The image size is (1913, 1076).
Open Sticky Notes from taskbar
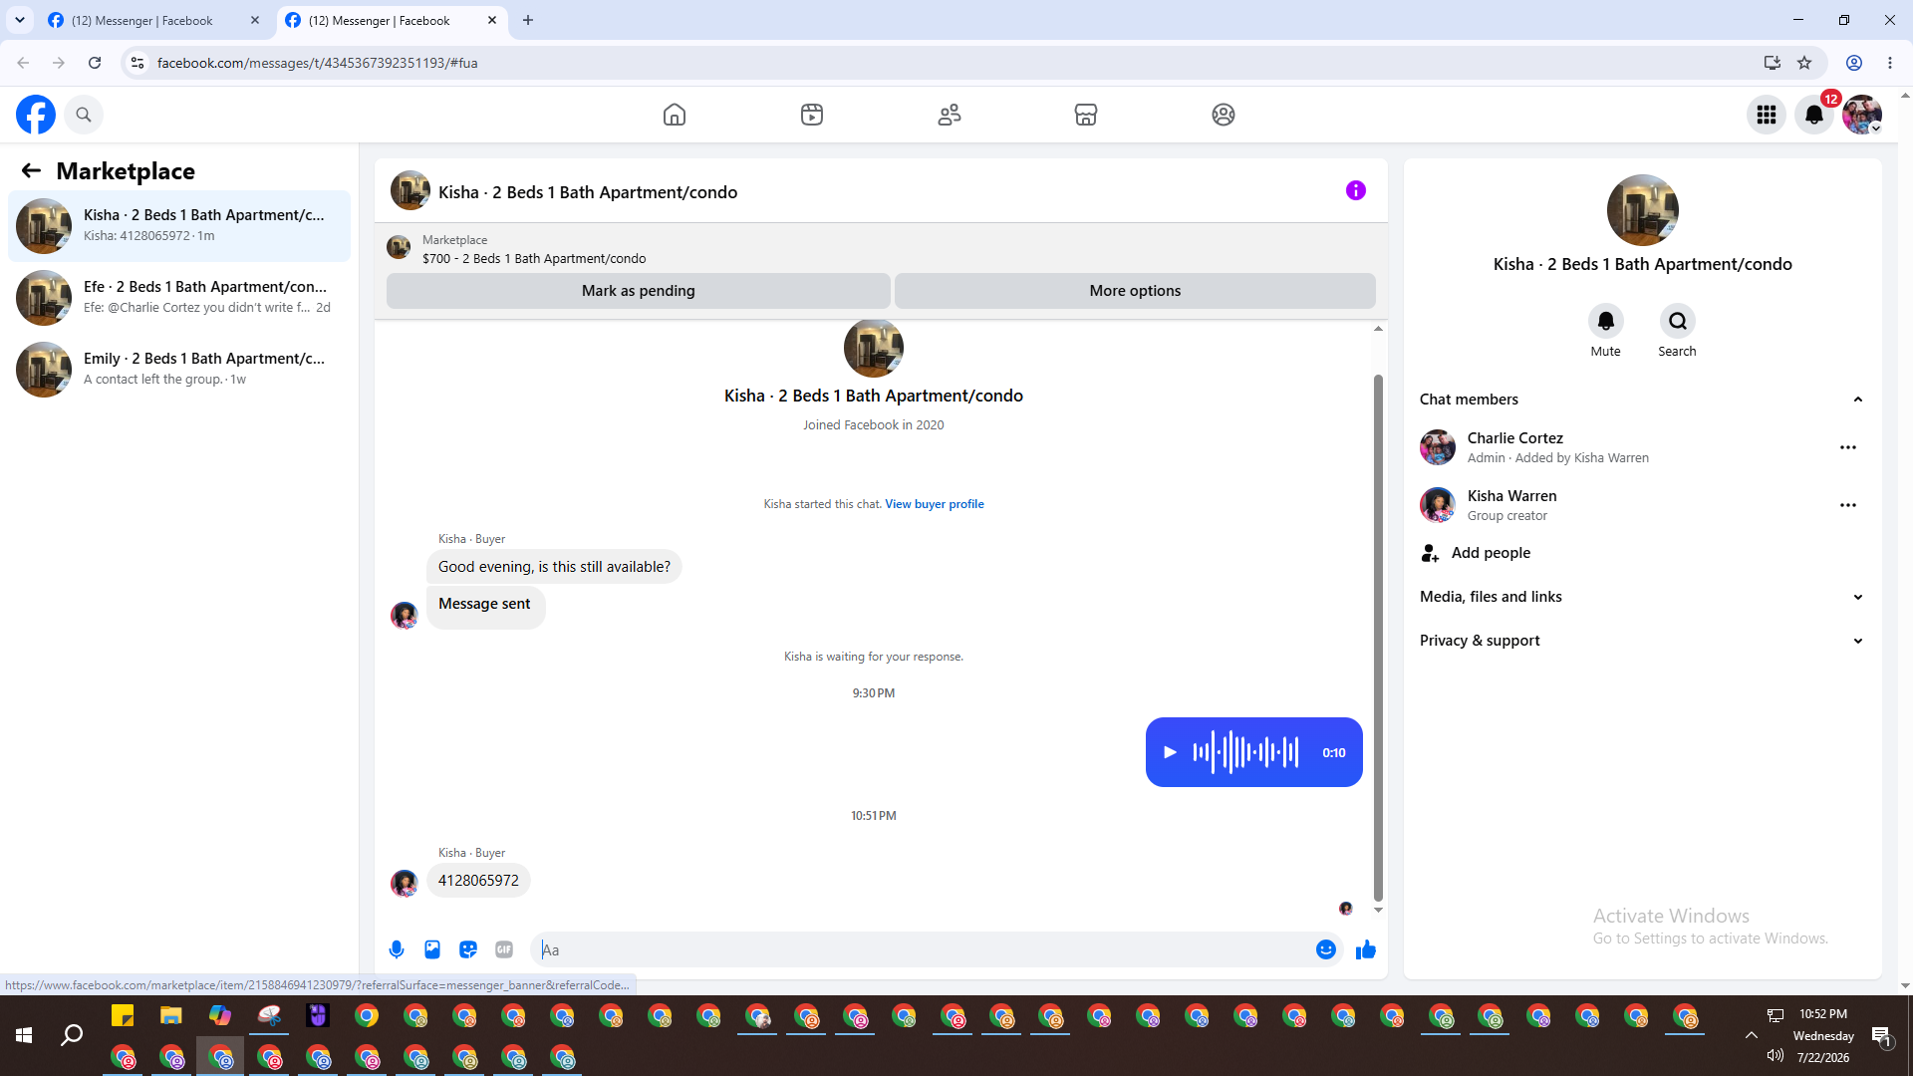pyautogui.click(x=123, y=1015)
